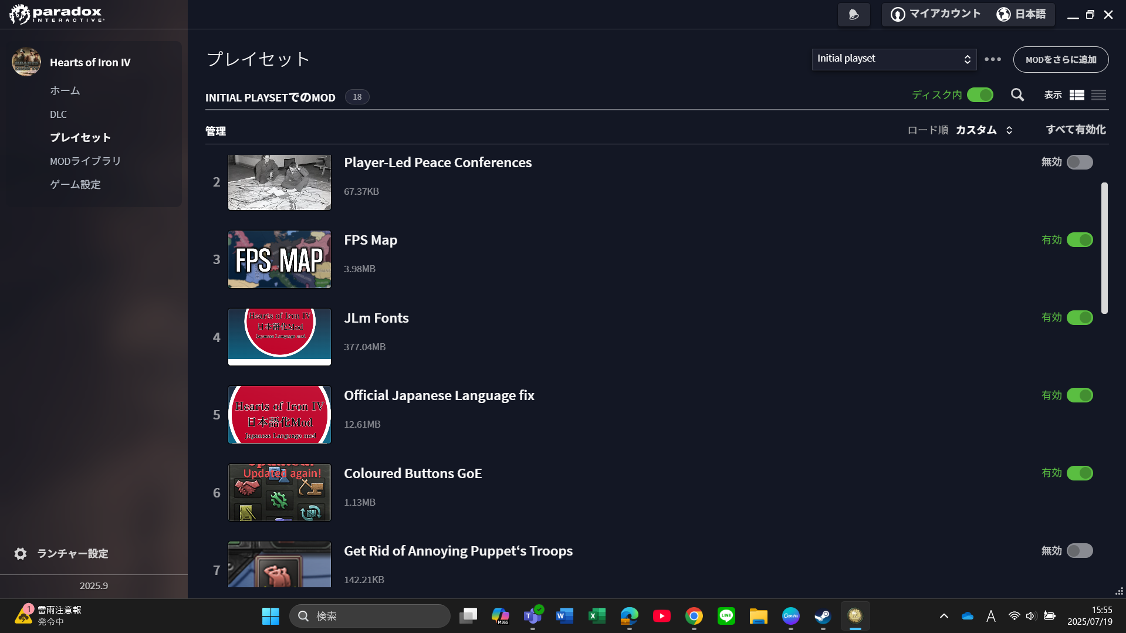1126x633 pixels.
Task: Disable the JLm Fonts mod
Action: (x=1080, y=317)
